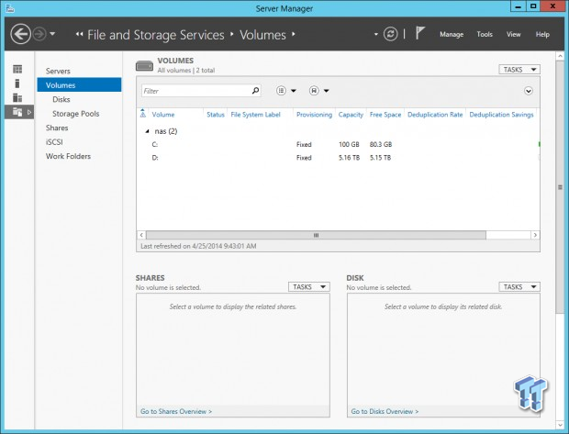Open the Volumes TASKS dropdown
This screenshot has width=569, height=434.
(519, 70)
